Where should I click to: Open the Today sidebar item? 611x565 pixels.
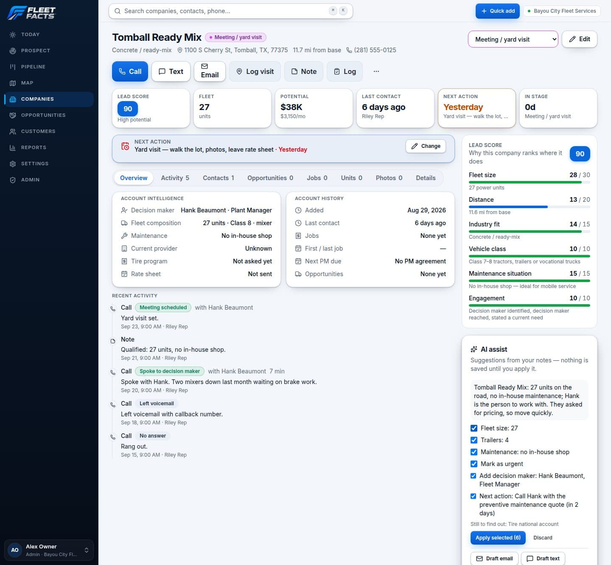[49, 34]
